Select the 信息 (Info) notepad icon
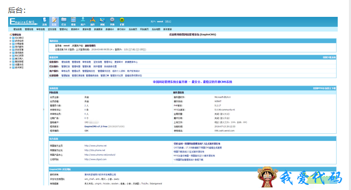 coord(54,21)
